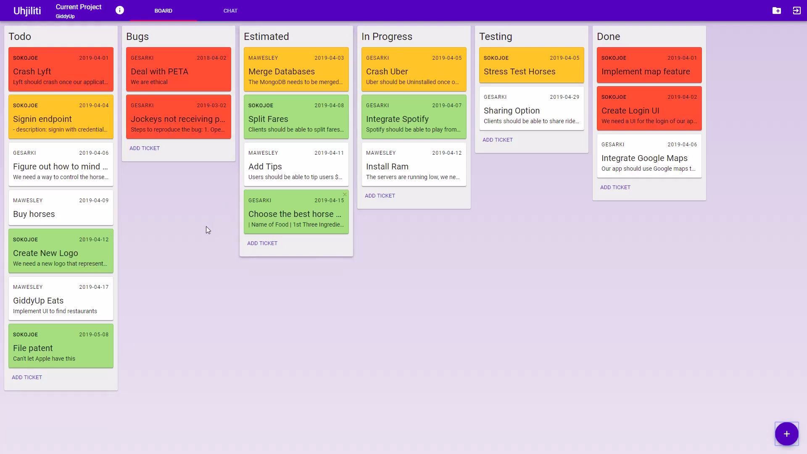Screen dimensions: 807x454
Task: Click the logout icon in the header
Action: click(x=796, y=11)
